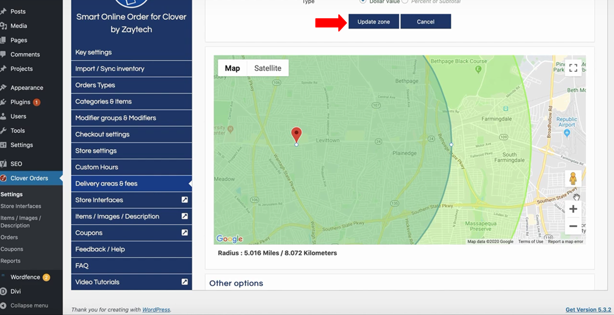The width and height of the screenshot is (614, 315).
Task: Click the Collapse menu arrow icon
Action: tap(3, 306)
